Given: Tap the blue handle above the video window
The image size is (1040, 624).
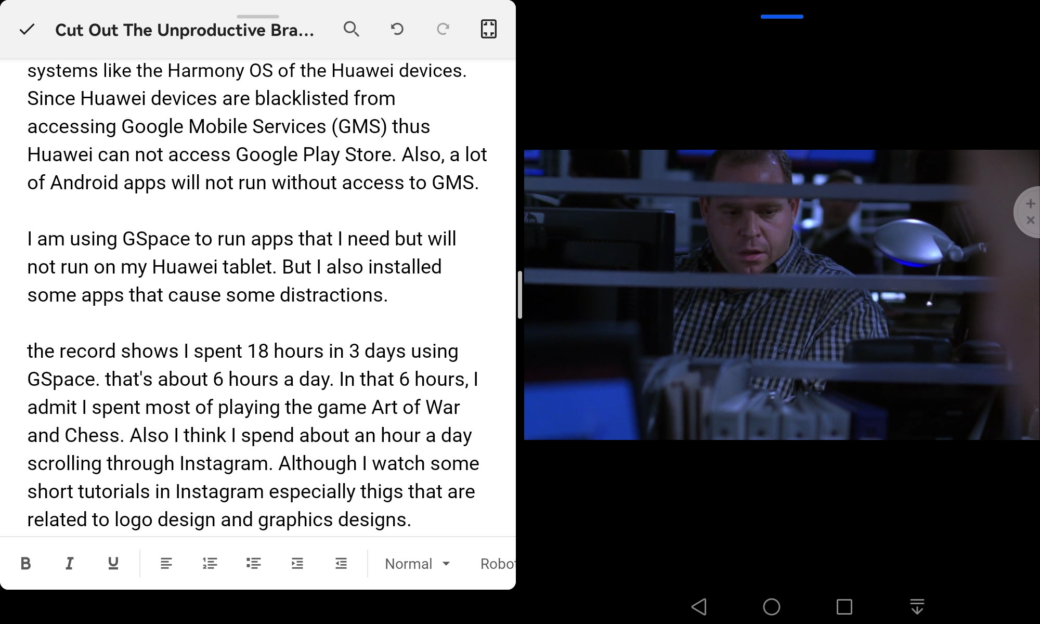Looking at the screenshot, I should (x=782, y=17).
